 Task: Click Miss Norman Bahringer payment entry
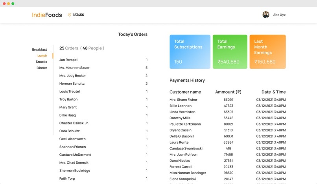click(188, 173)
